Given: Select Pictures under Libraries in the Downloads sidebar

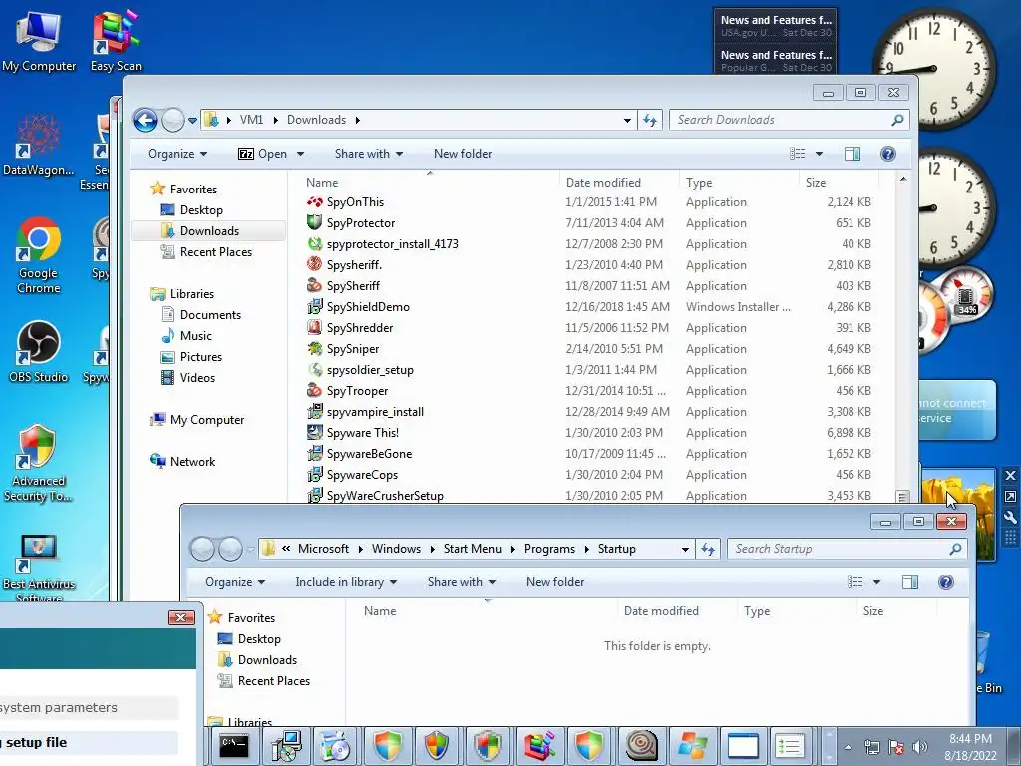Looking at the screenshot, I should (x=201, y=357).
